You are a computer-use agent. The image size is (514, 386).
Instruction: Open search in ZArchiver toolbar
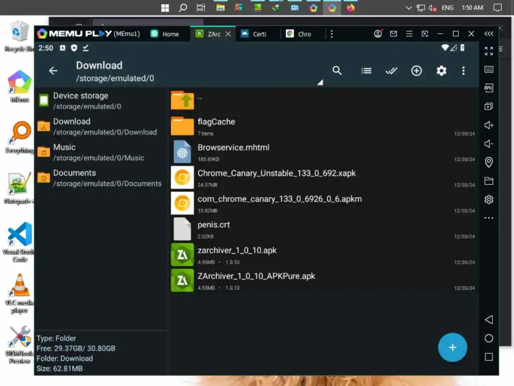[337, 70]
